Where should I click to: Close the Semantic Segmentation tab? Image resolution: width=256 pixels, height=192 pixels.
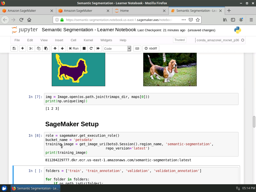pyautogui.click(x=220, y=10)
